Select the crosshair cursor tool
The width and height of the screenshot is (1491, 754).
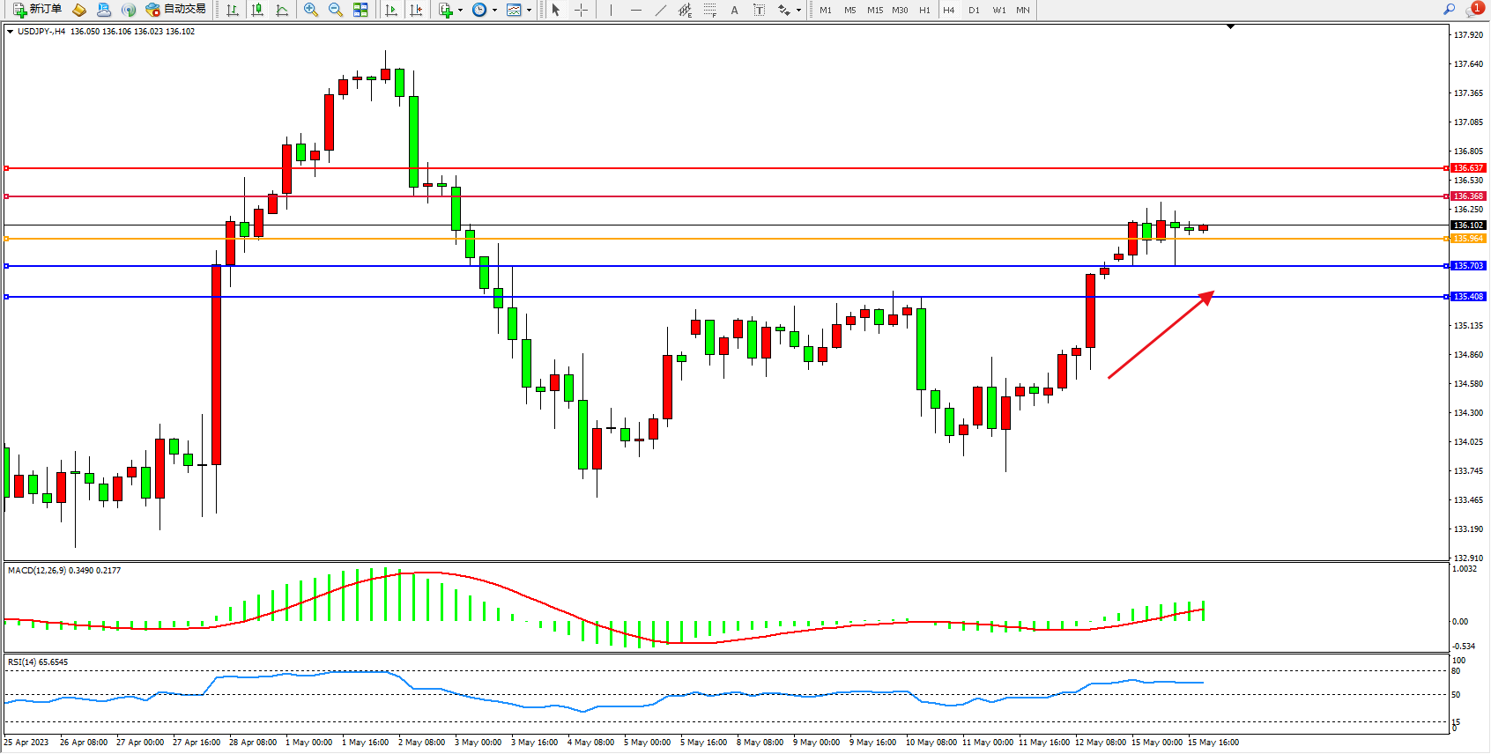pos(581,10)
